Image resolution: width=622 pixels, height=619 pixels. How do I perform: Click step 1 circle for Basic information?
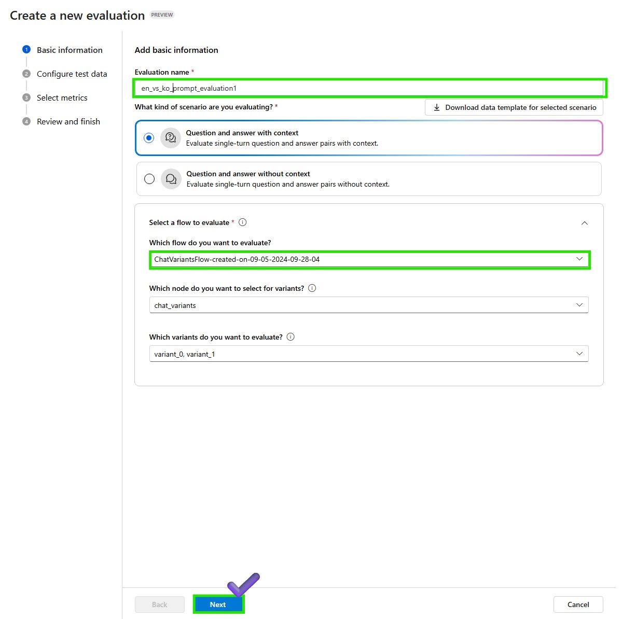pos(26,50)
